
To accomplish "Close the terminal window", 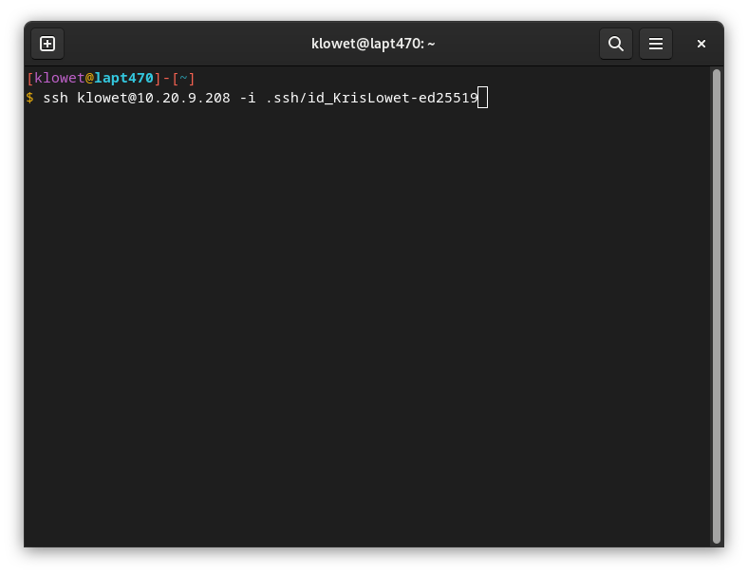I will click(701, 44).
